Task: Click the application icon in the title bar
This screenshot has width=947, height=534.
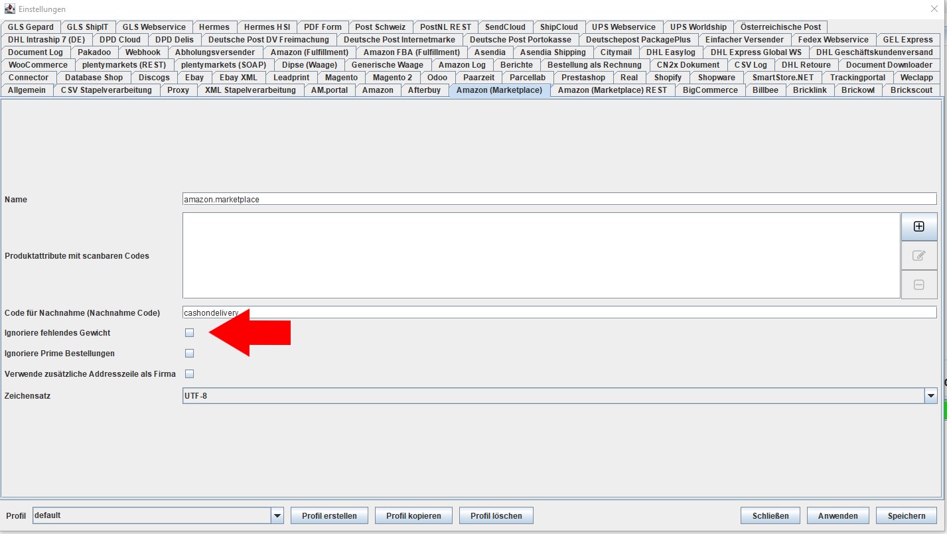Action: click(x=10, y=9)
